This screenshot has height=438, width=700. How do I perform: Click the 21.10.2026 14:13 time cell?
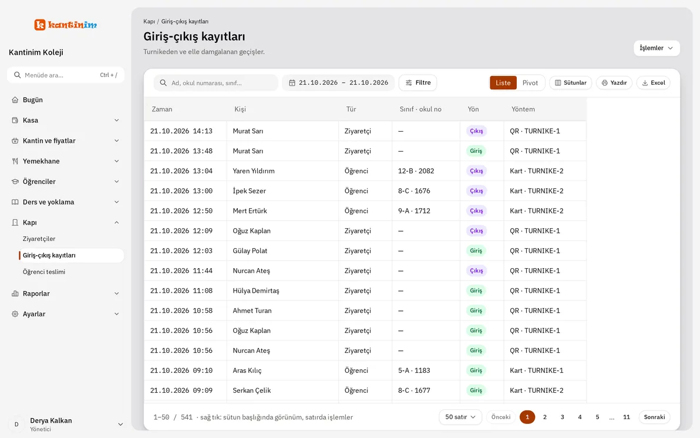pyautogui.click(x=185, y=131)
